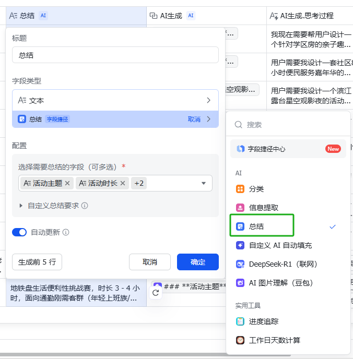Screen dimensions: 353x359
Task: Click the chevron on the 总结 字段捷径 row
Action: point(209,119)
